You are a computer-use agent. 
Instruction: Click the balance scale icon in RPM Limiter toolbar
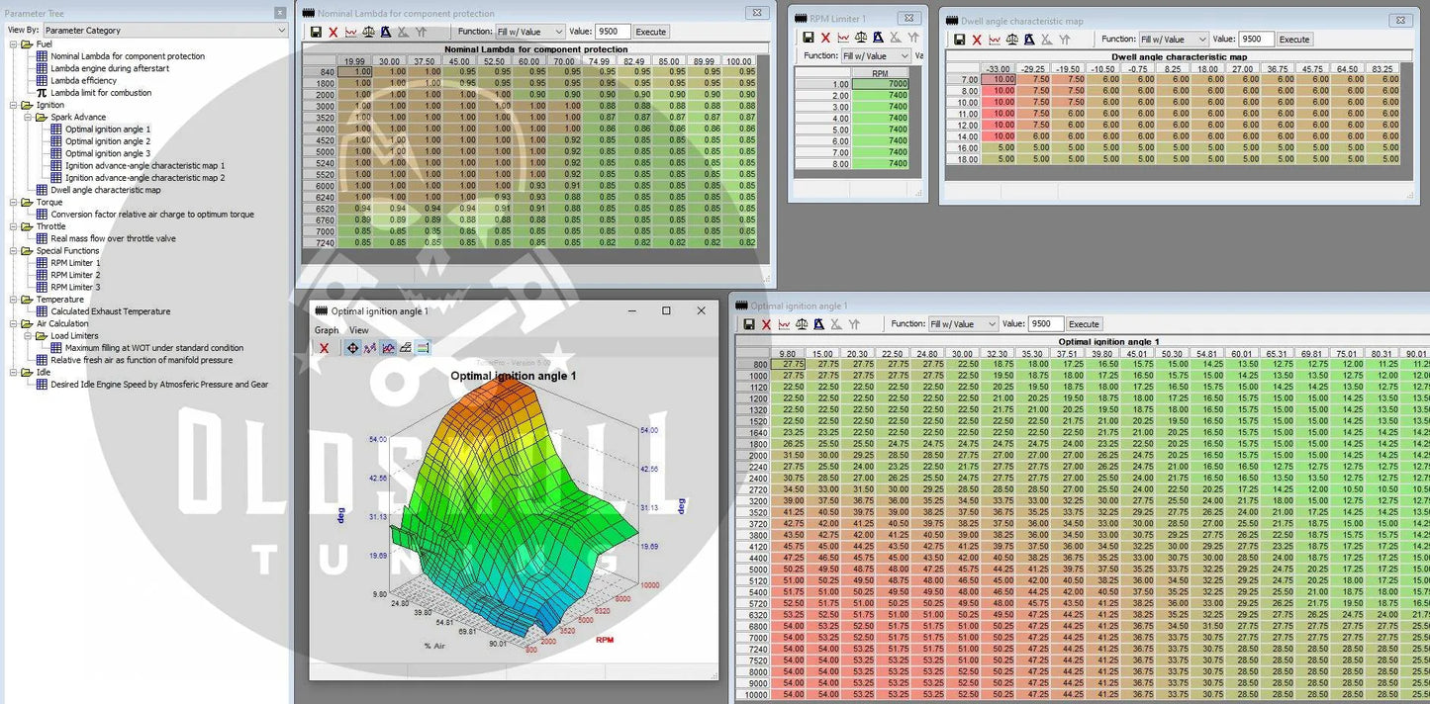[860, 38]
